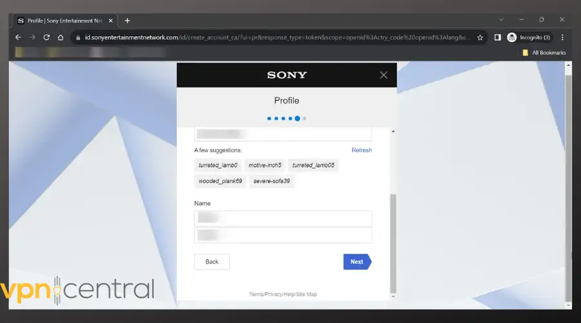Screen dimensions: 581x323
Task: Click the page vertical scrollbar thumb
Action: click(x=568, y=189)
